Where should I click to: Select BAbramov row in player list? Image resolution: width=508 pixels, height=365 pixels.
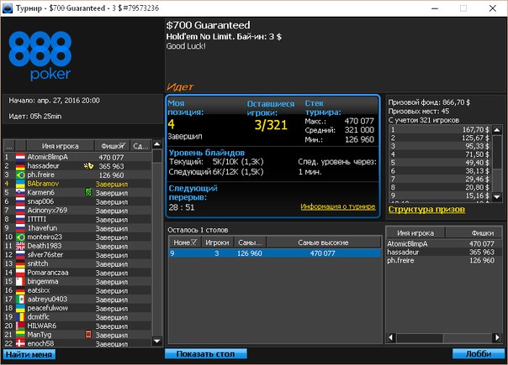[x=77, y=184]
